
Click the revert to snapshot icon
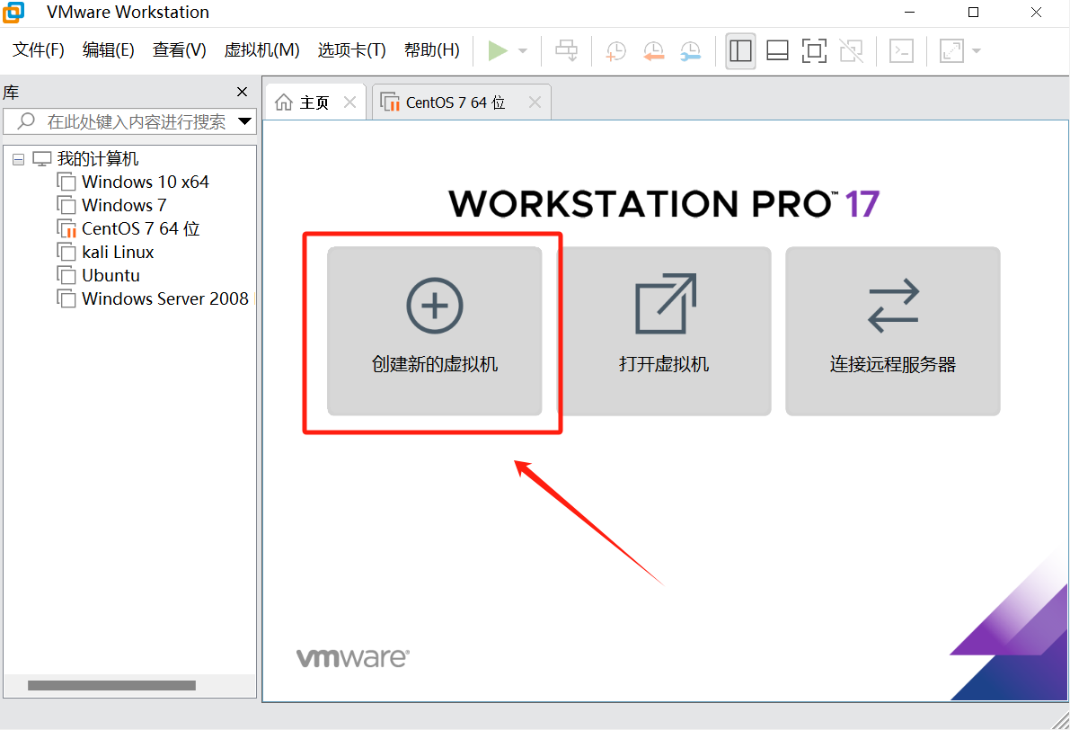[654, 51]
